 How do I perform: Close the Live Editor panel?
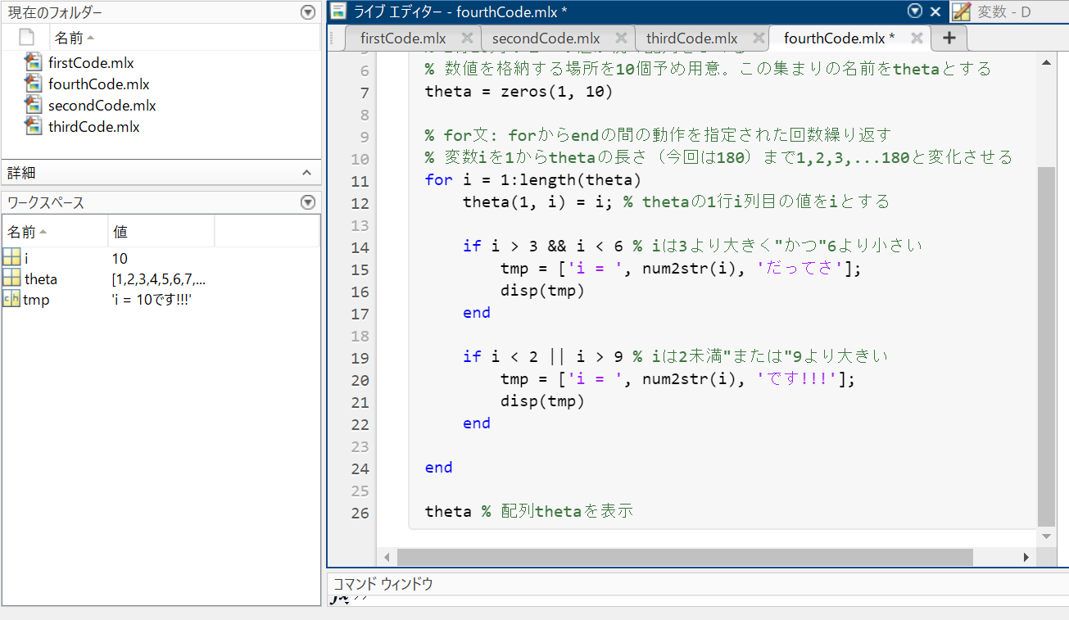point(935,11)
